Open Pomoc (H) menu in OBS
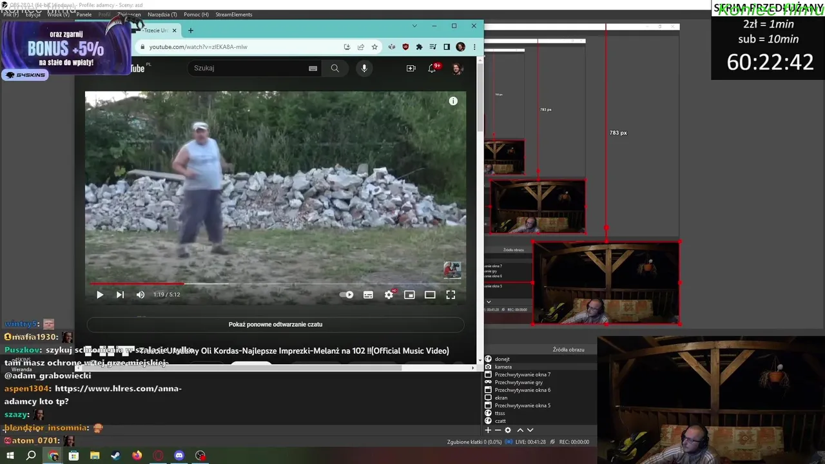825x464 pixels. coord(196,14)
